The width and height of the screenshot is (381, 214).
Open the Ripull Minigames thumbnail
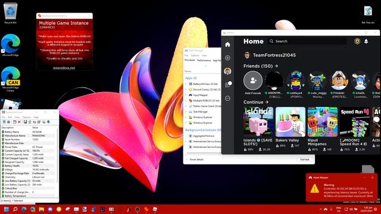(323, 122)
